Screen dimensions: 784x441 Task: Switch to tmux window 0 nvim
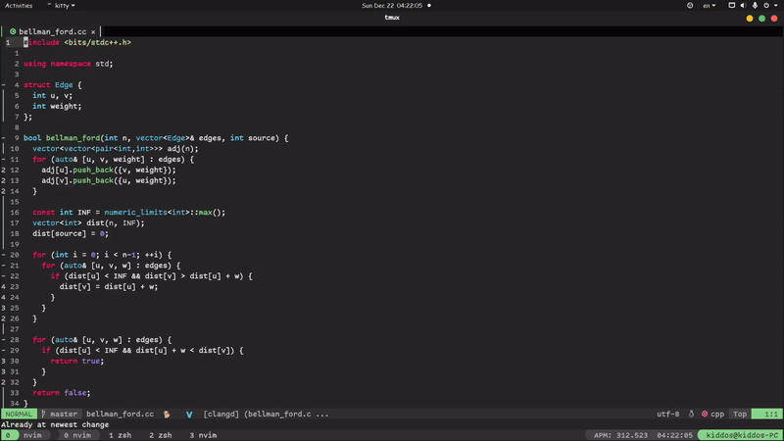[77, 435]
